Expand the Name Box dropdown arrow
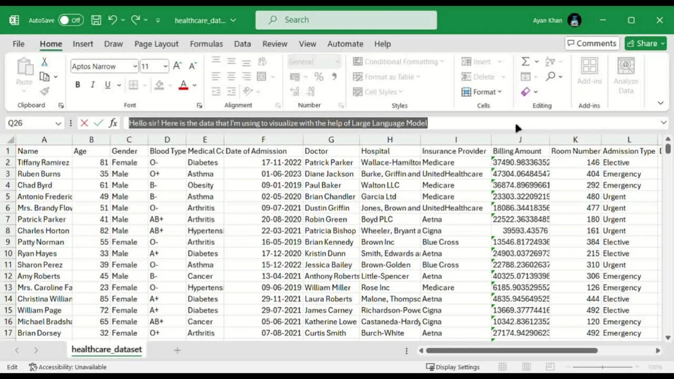This screenshot has width=674, height=379. [58, 123]
